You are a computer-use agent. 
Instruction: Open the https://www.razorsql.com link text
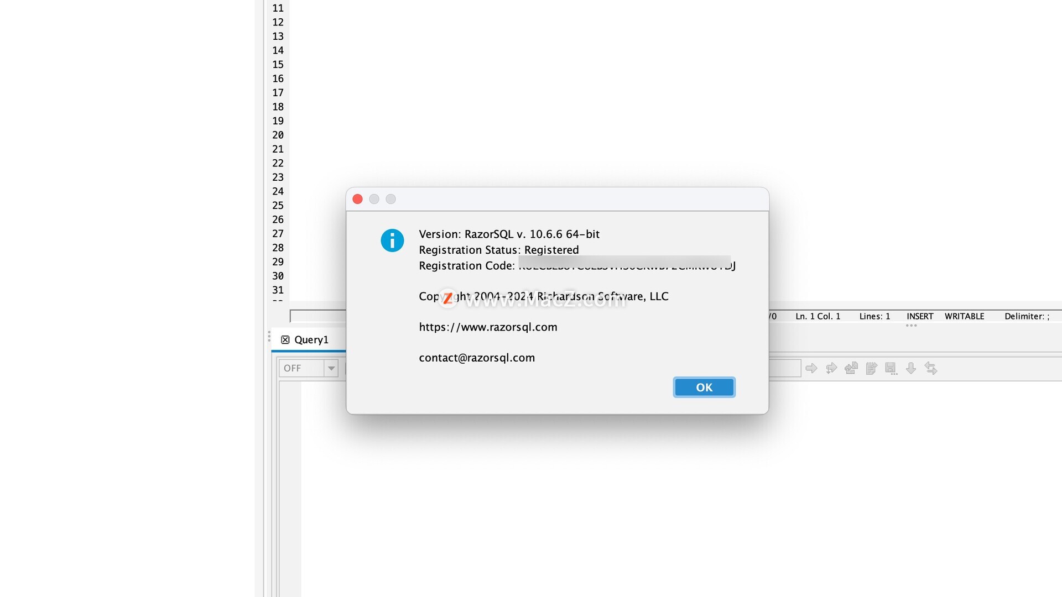488,327
